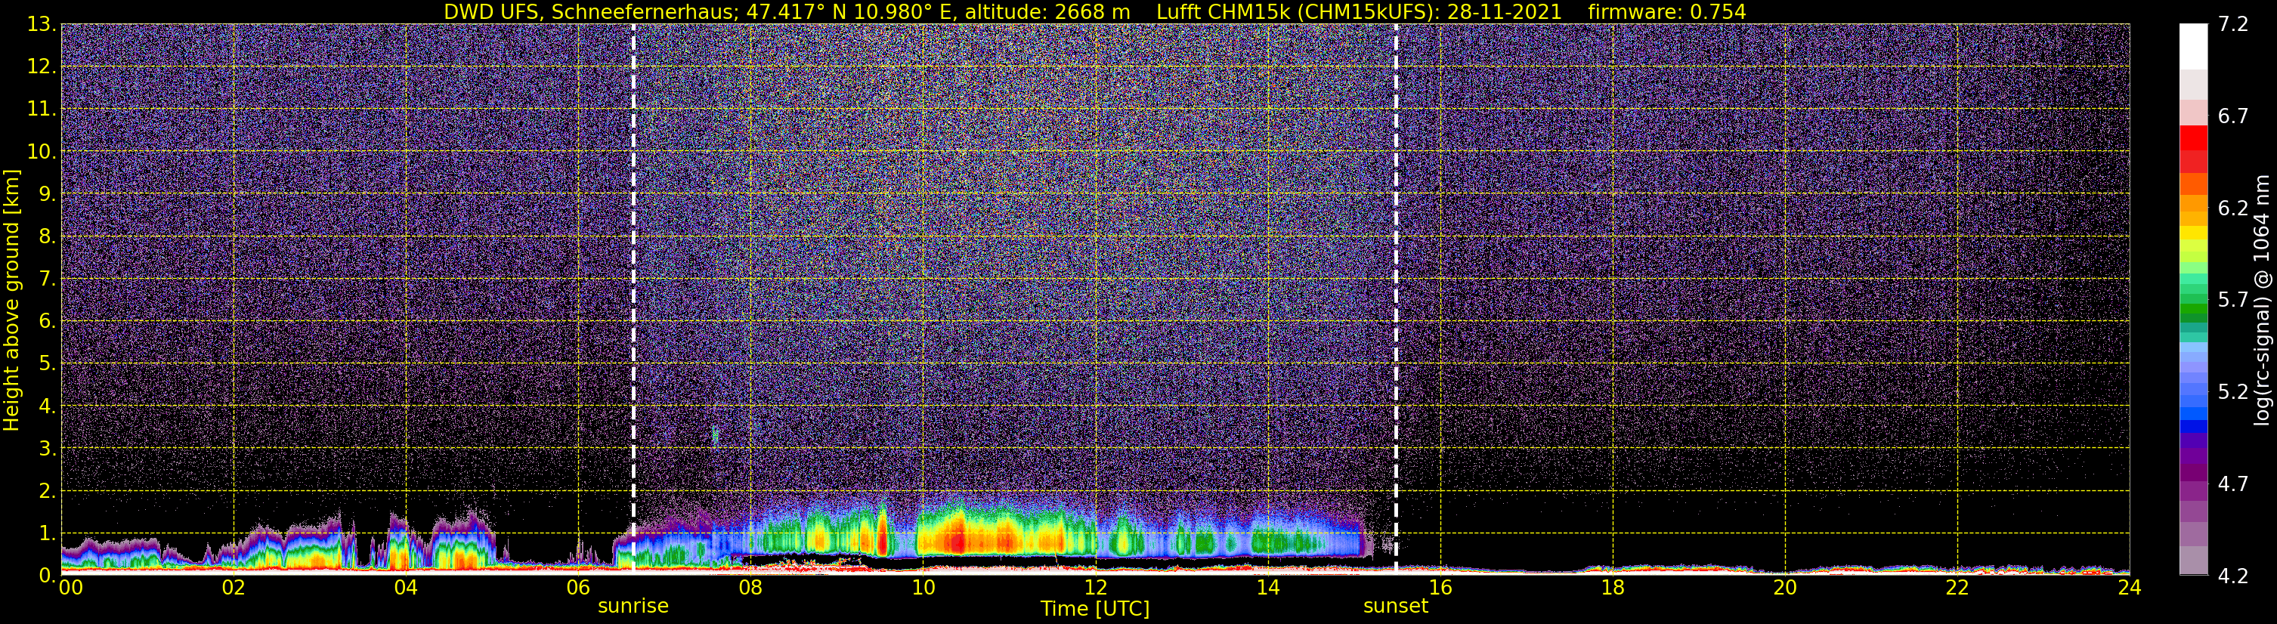
Task: Click the colorbar label 'log(rc-signal) @ 1064 nm'
Action: tap(2261, 300)
